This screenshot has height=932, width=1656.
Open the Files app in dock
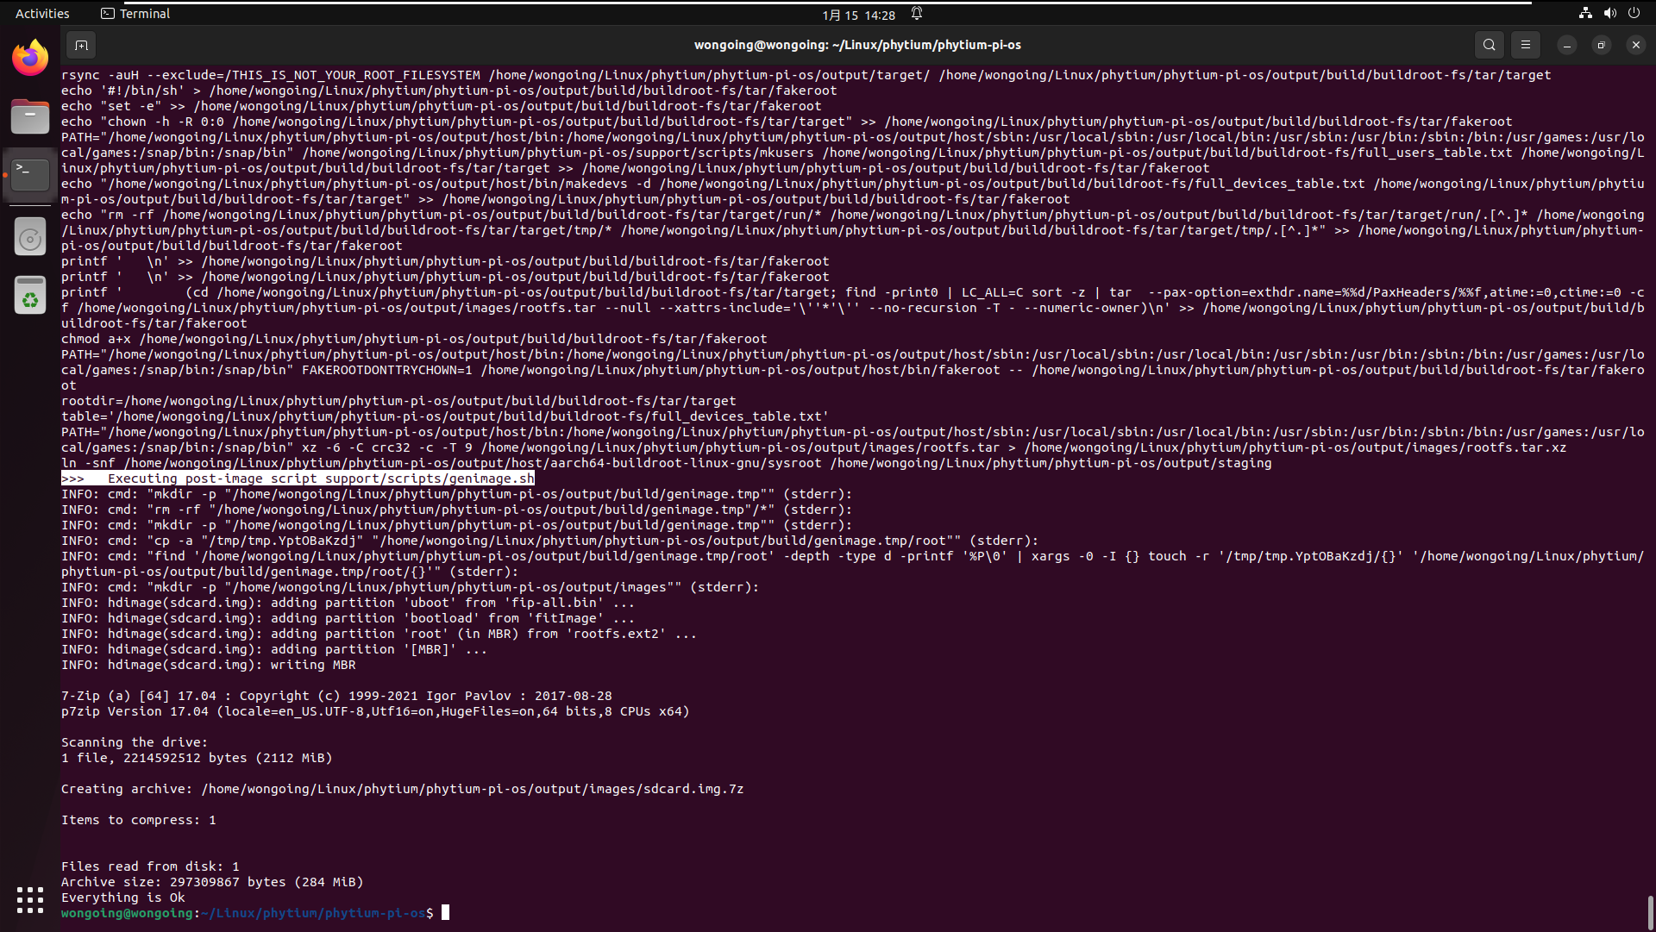click(30, 116)
